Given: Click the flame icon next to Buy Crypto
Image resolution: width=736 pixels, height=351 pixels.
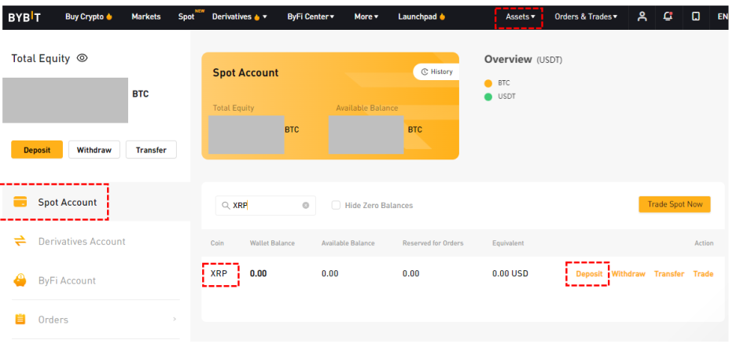Looking at the screenshot, I should point(109,16).
